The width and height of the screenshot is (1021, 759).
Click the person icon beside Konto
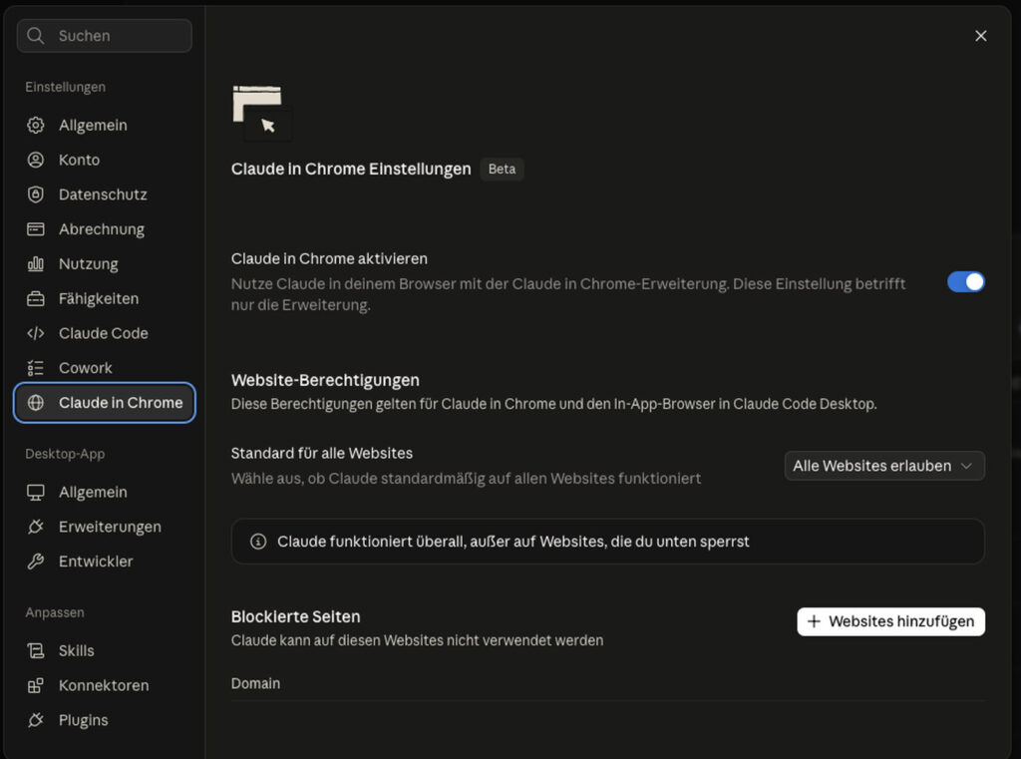point(35,160)
